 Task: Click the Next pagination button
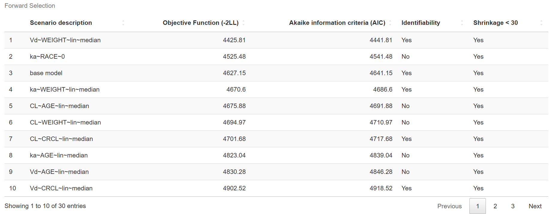(x=535, y=206)
